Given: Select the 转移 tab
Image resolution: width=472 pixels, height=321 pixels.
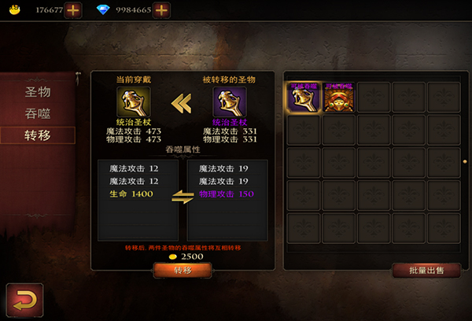Looking at the screenshot, I should click(38, 135).
